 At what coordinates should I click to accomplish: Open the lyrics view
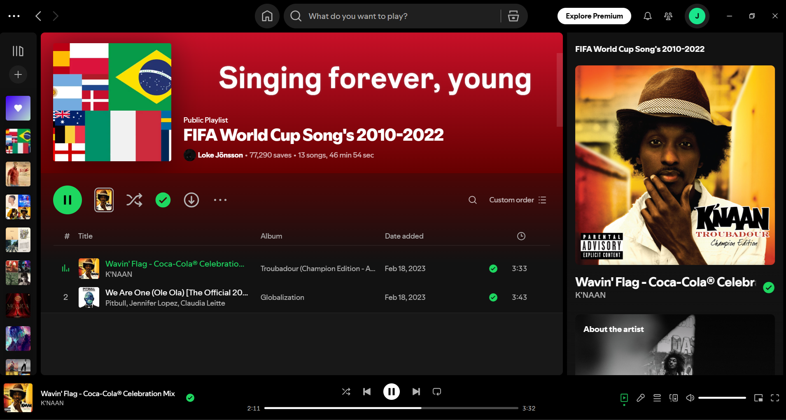pyautogui.click(x=641, y=398)
